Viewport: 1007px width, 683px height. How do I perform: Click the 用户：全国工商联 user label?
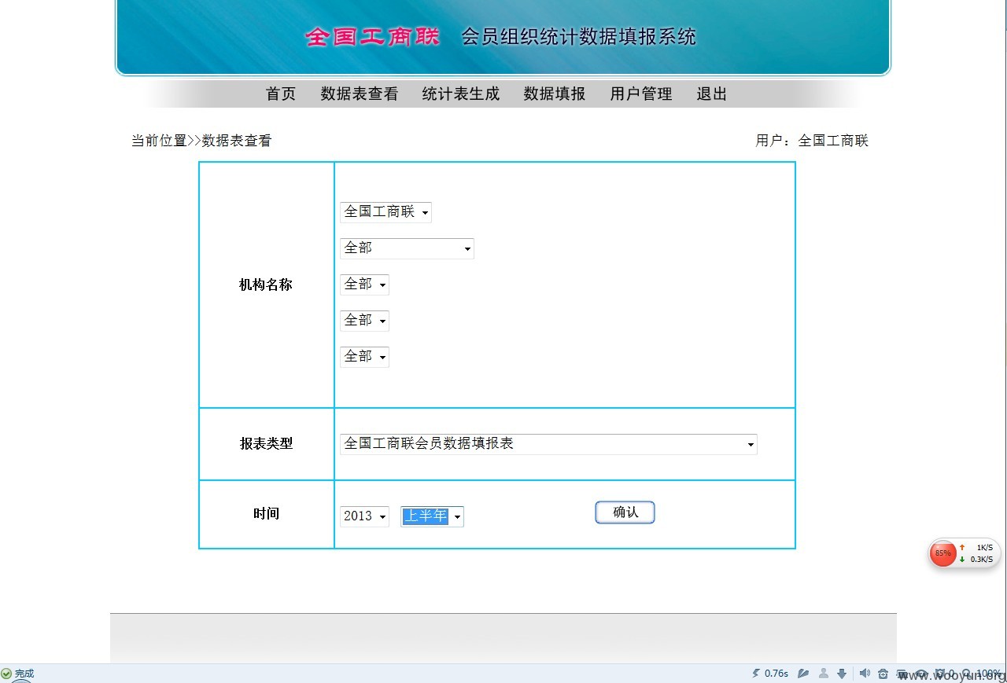[812, 141]
